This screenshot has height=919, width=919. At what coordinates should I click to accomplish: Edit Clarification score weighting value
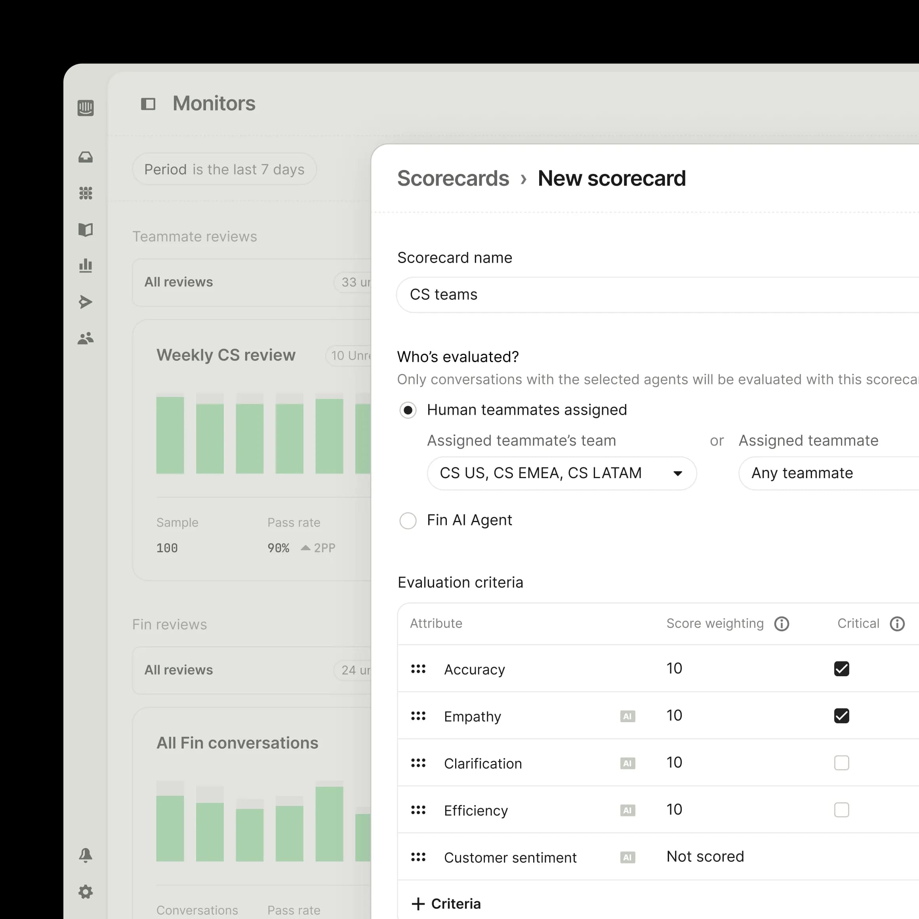674,763
